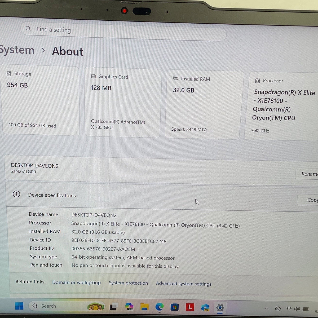
Task: Show hidden system tray icons
Action: tap(267, 308)
